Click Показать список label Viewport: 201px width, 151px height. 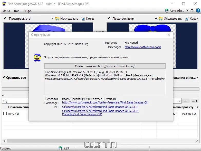click(x=18, y=107)
